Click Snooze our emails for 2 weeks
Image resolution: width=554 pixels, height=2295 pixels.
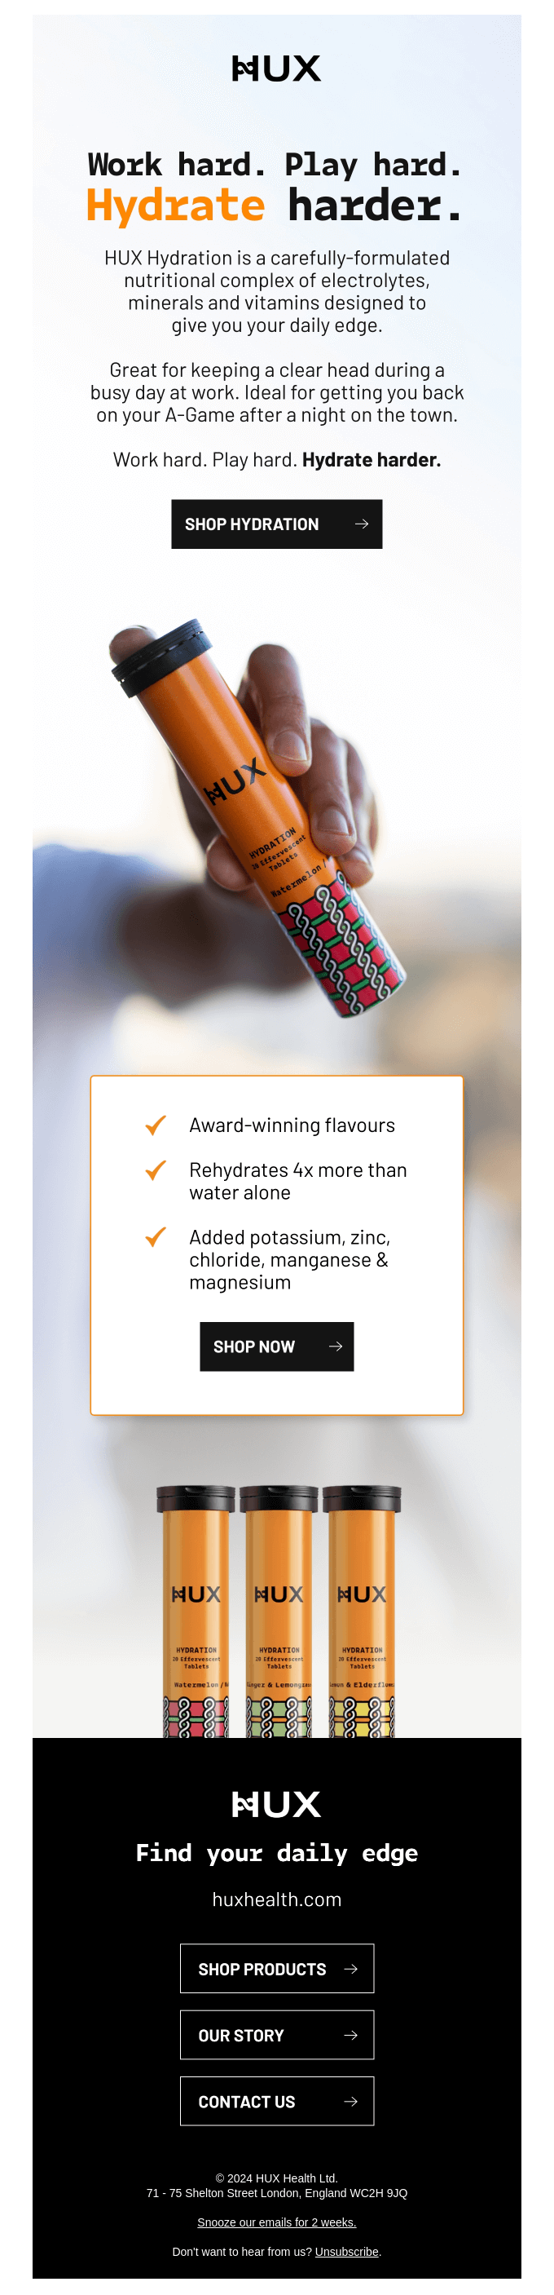tap(276, 2222)
